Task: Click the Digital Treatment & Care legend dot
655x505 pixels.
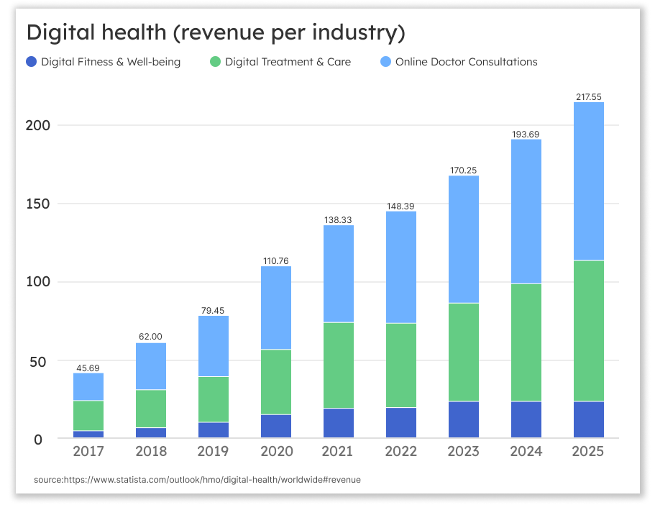Action: (x=215, y=62)
